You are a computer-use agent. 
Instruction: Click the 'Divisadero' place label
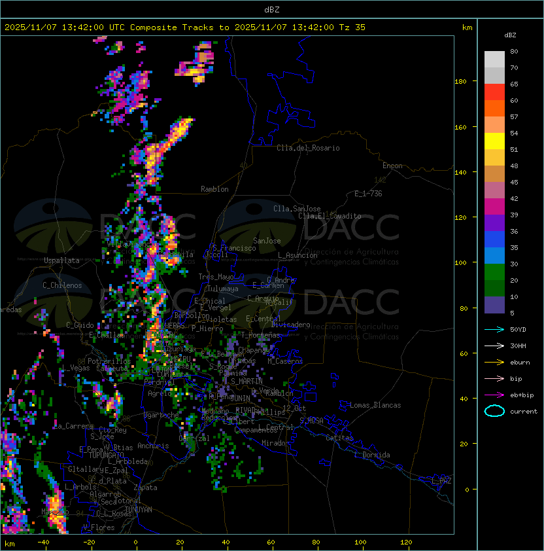[x=290, y=325]
